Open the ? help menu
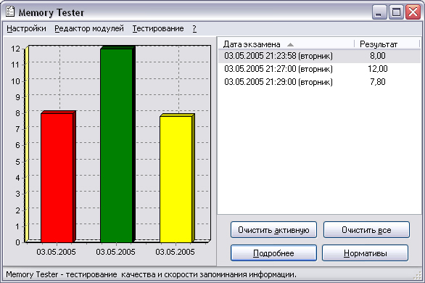The height and width of the screenshot is (283, 425). [194, 28]
